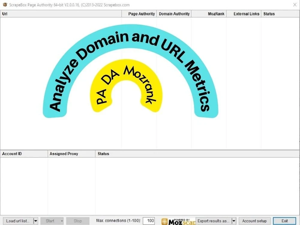Sort by the Url column header
This screenshot has height=225, width=300.
pyautogui.click(x=61, y=14)
